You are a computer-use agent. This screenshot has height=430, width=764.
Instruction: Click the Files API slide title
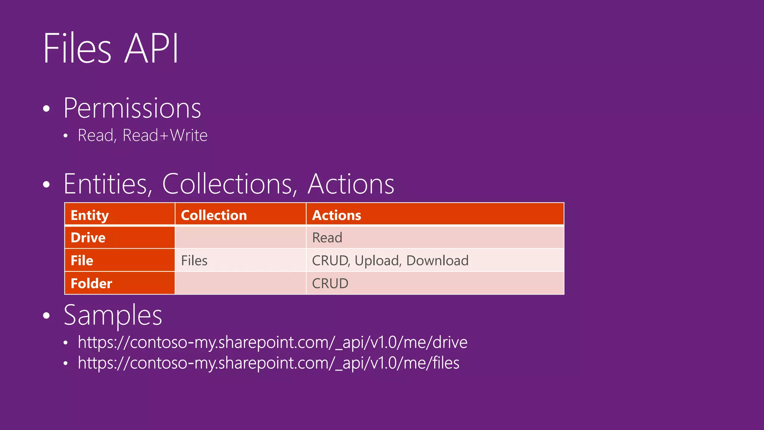(111, 48)
